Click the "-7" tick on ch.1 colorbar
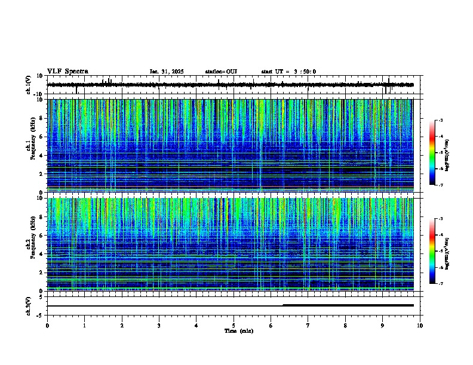 click(440, 185)
